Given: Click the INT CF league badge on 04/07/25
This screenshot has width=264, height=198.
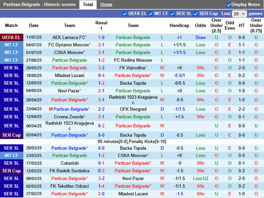Looking at the screenshot, I should click(x=12, y=45).
